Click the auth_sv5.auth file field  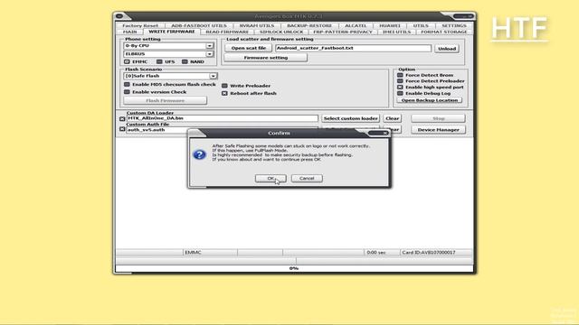(x=157, y=130)
